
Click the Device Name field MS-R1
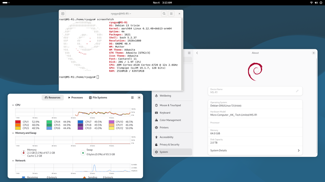tap(255, 91)
